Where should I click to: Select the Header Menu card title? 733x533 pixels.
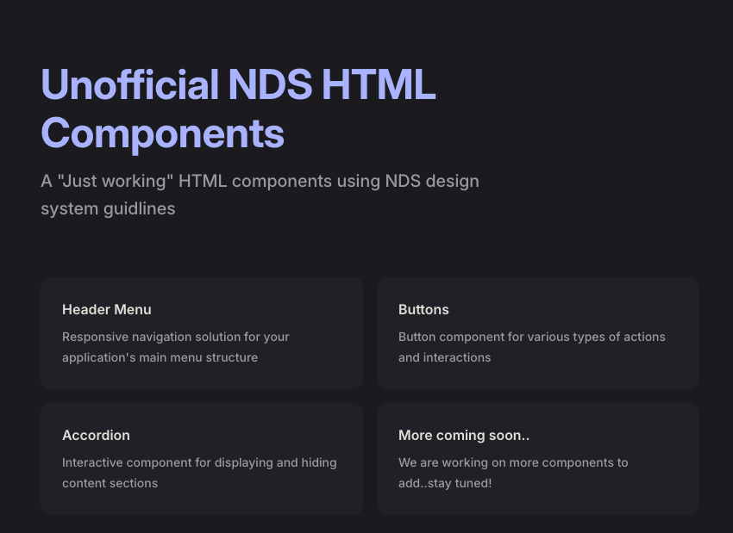[107, 309]
